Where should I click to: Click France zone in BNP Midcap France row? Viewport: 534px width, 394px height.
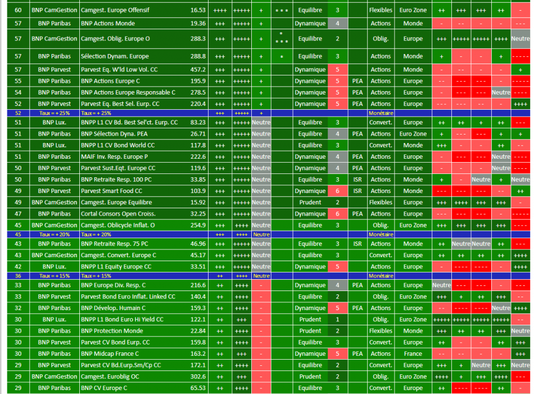point(413,353)
